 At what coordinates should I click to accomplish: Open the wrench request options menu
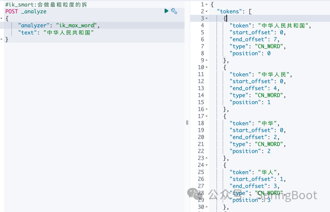point(174,11)
